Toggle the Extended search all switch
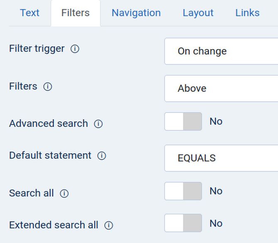This screenshot has height=243, width=278. pyautogui.click(x=183, y=223)
